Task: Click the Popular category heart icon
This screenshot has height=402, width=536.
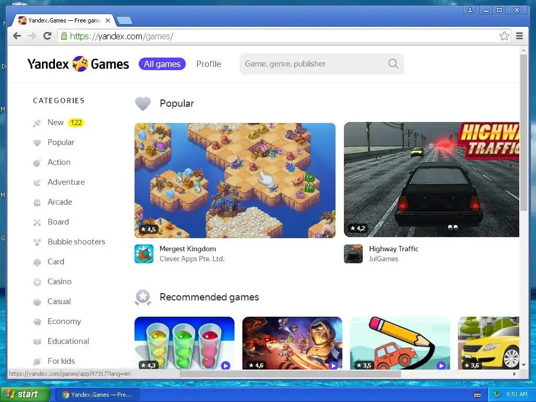Action: pyautogui.click(x=37, y=142)
